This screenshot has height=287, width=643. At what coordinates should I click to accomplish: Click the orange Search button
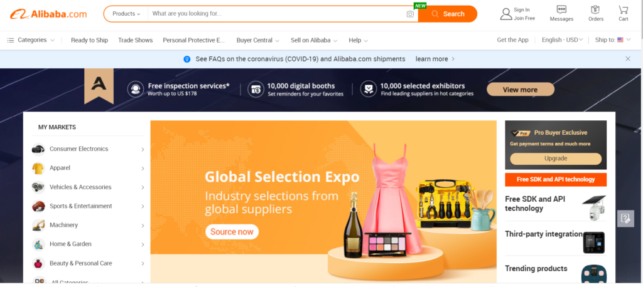pyautogui.click(x=448, y=14)
